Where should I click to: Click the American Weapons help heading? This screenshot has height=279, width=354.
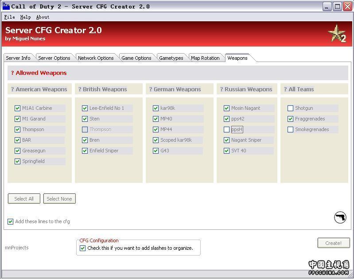click(x=39, y=89)
